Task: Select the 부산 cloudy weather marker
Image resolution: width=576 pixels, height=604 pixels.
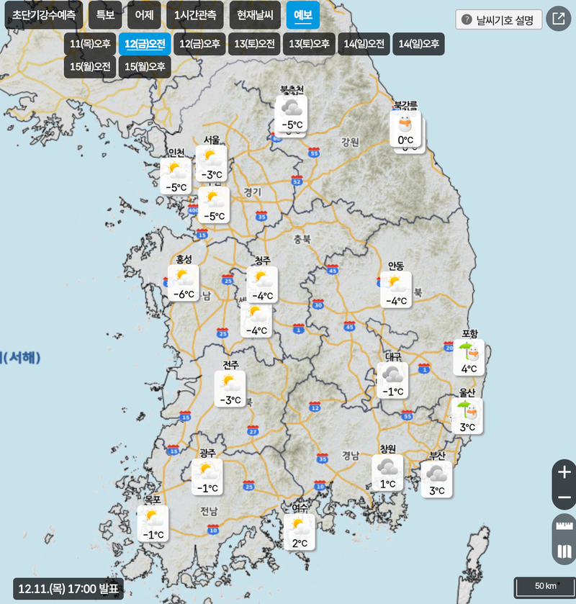Action: click(x=436, y=476)
